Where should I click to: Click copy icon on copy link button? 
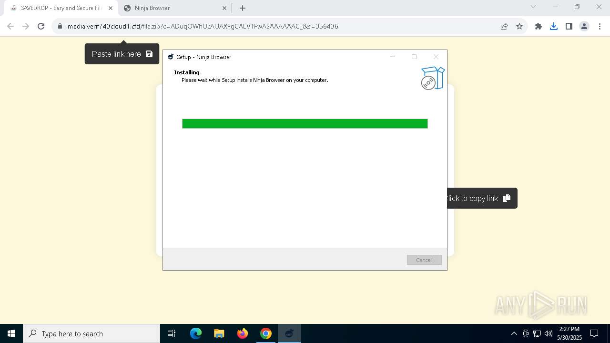(507, 198)
